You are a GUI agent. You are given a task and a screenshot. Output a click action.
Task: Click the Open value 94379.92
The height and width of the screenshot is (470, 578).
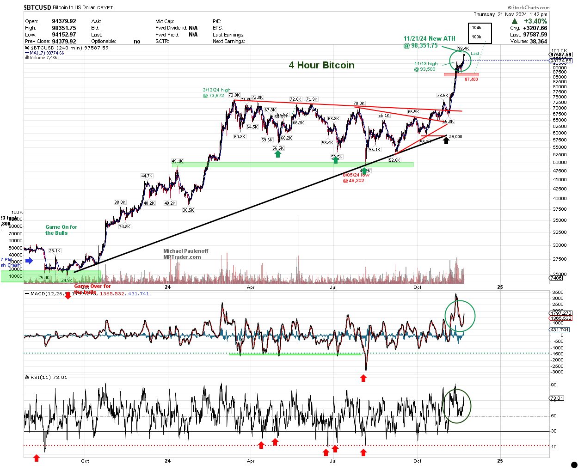(64, 21)
